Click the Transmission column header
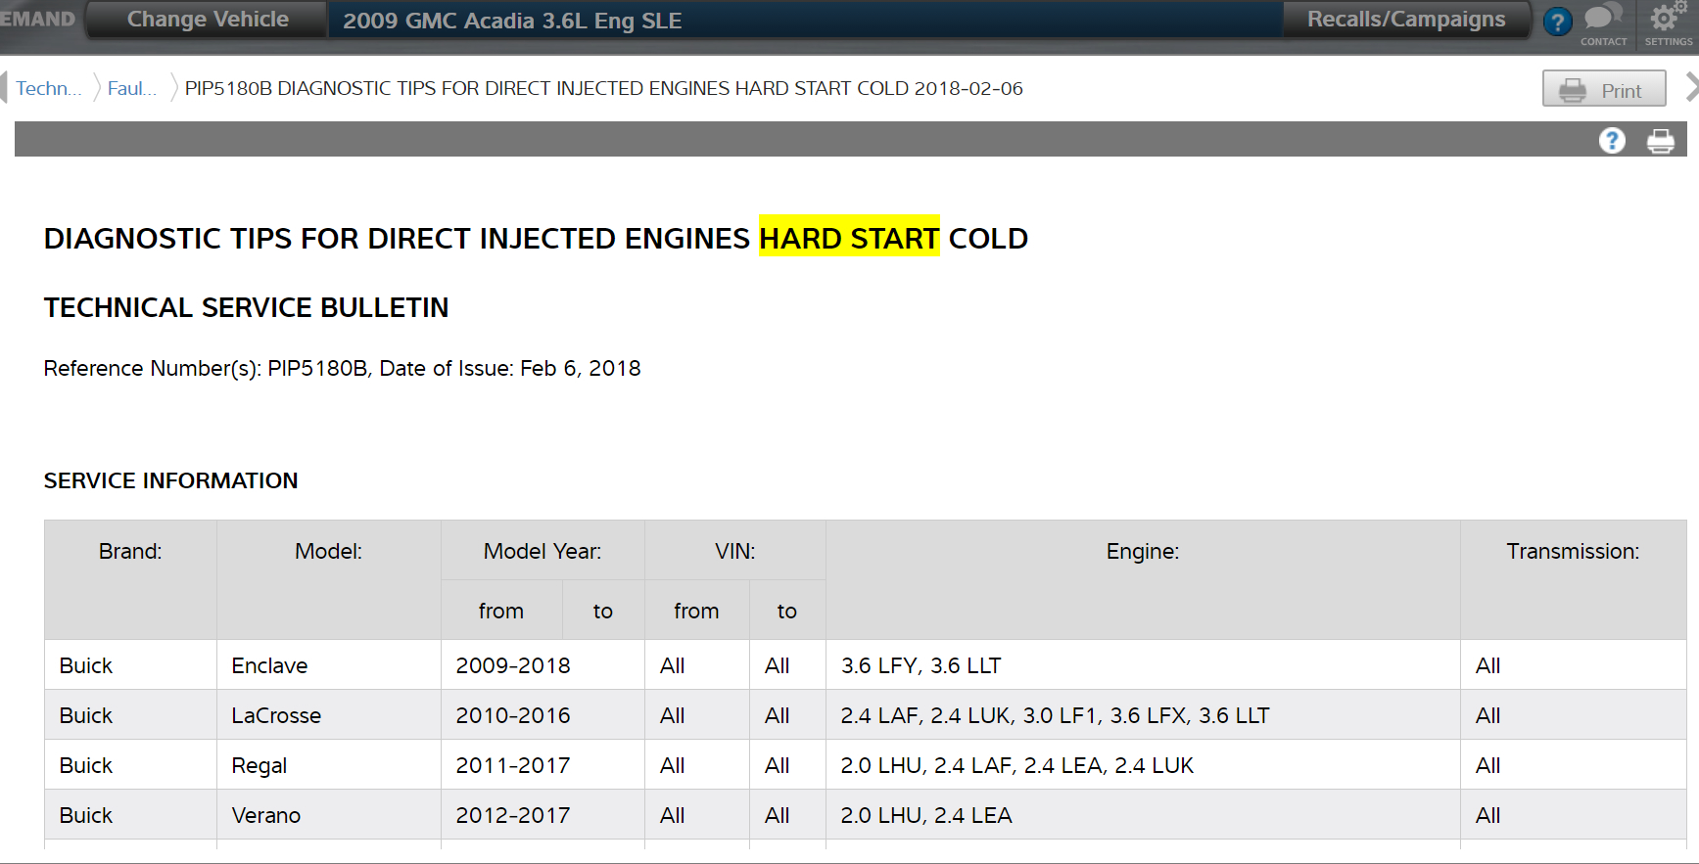Image resolution: width=1699 pixels, height=864 pixels. [x=1573, y=551]
